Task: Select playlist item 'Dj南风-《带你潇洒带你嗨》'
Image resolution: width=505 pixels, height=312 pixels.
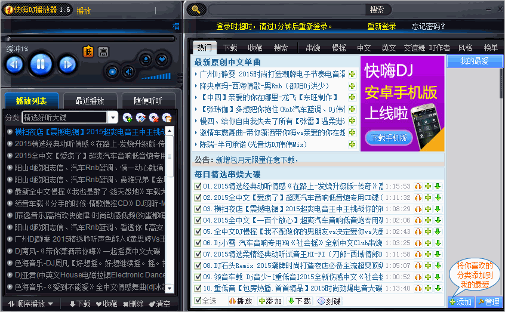Action: [x=86, y=251]
